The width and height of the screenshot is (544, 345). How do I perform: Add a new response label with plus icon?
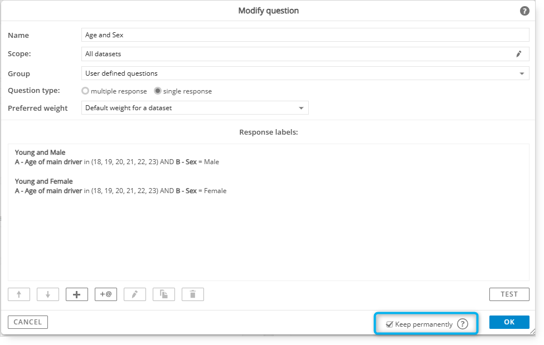[77, 294]
